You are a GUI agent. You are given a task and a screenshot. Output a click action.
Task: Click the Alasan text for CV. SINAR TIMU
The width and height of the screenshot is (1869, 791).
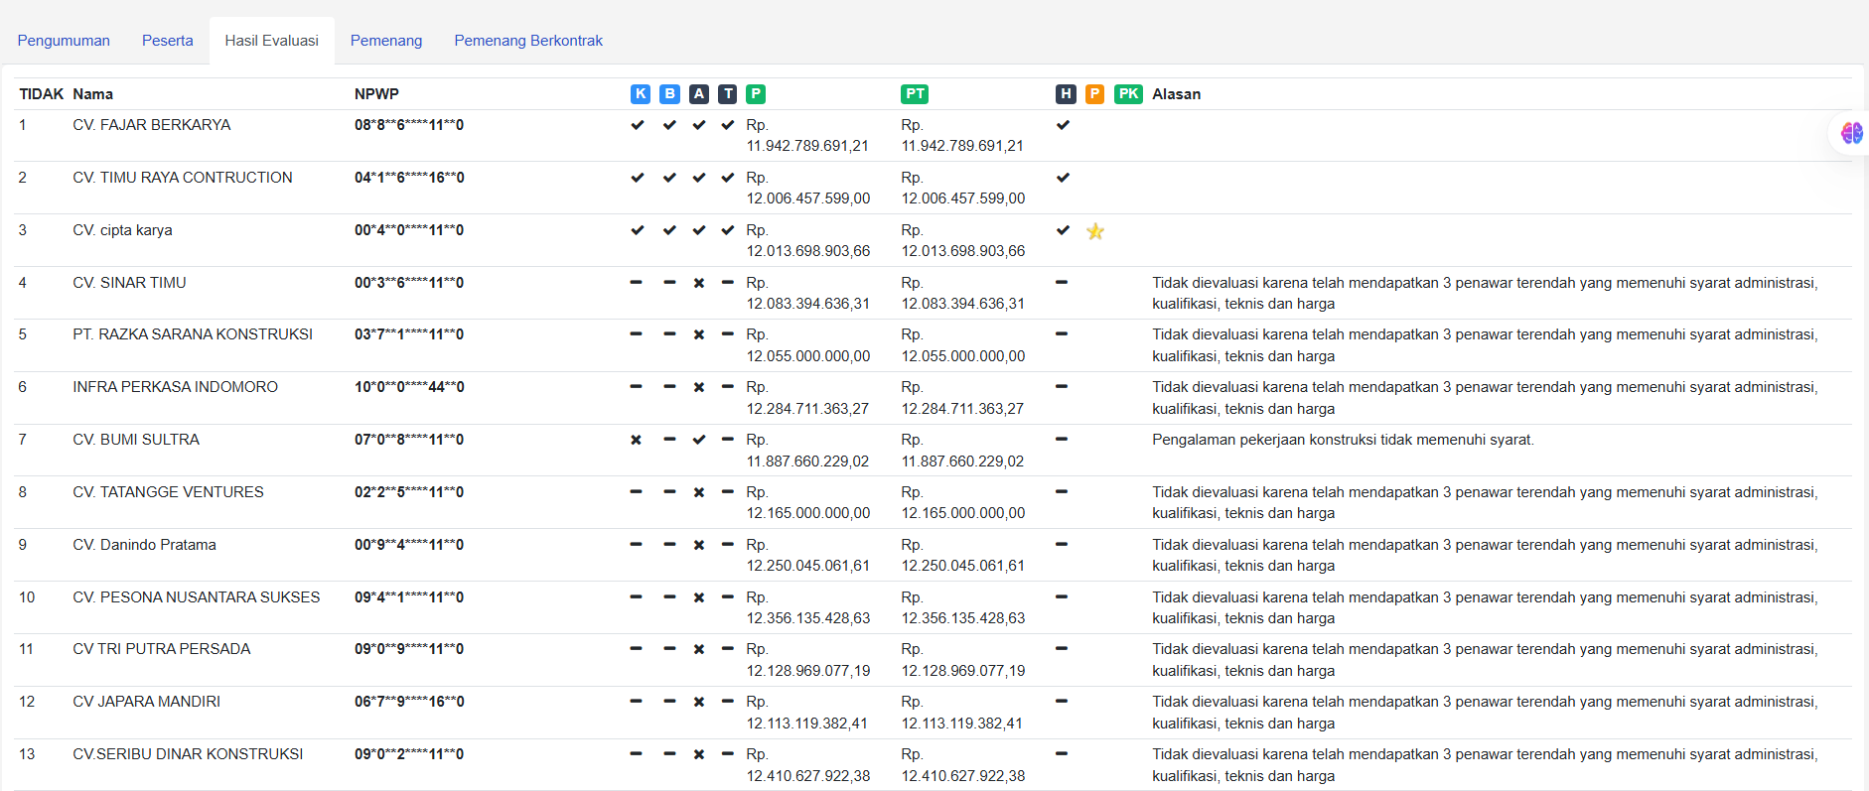(1485, 294)
